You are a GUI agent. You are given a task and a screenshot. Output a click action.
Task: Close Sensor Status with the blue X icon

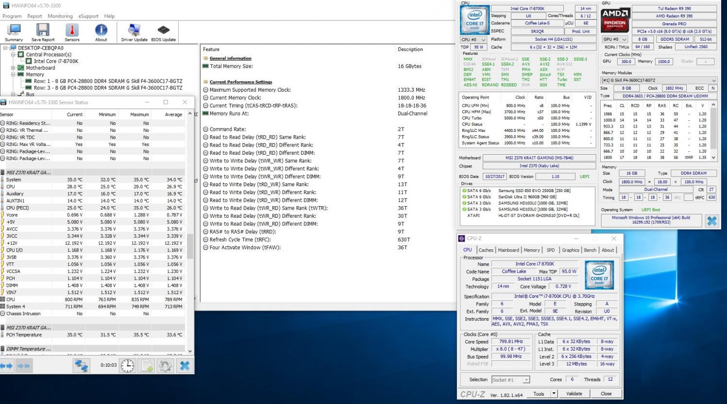pos(185,366)
